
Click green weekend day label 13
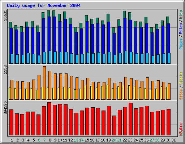pos(76,140)
